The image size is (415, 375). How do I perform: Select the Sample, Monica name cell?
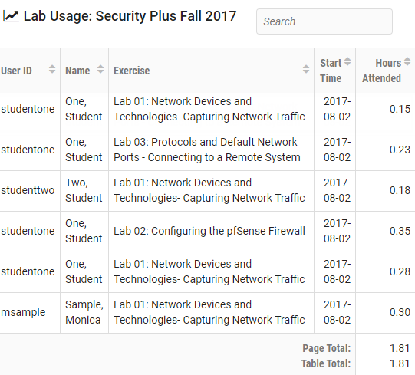click(x=84, y=313)
